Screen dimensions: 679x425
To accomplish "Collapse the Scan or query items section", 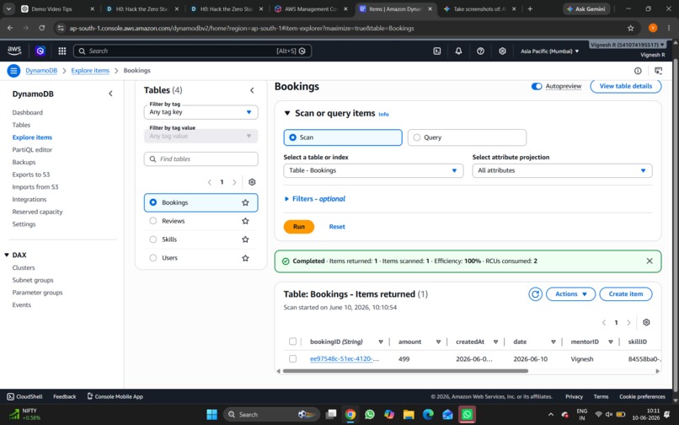I will point(286,113).
